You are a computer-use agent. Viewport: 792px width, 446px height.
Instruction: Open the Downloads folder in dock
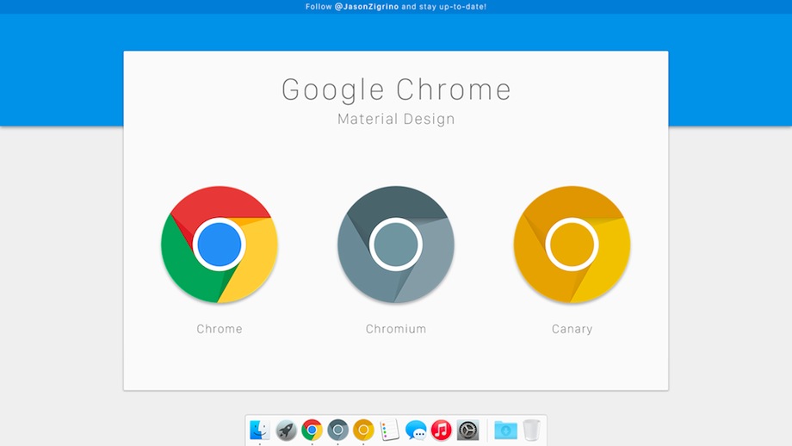[x=505, y=431]
